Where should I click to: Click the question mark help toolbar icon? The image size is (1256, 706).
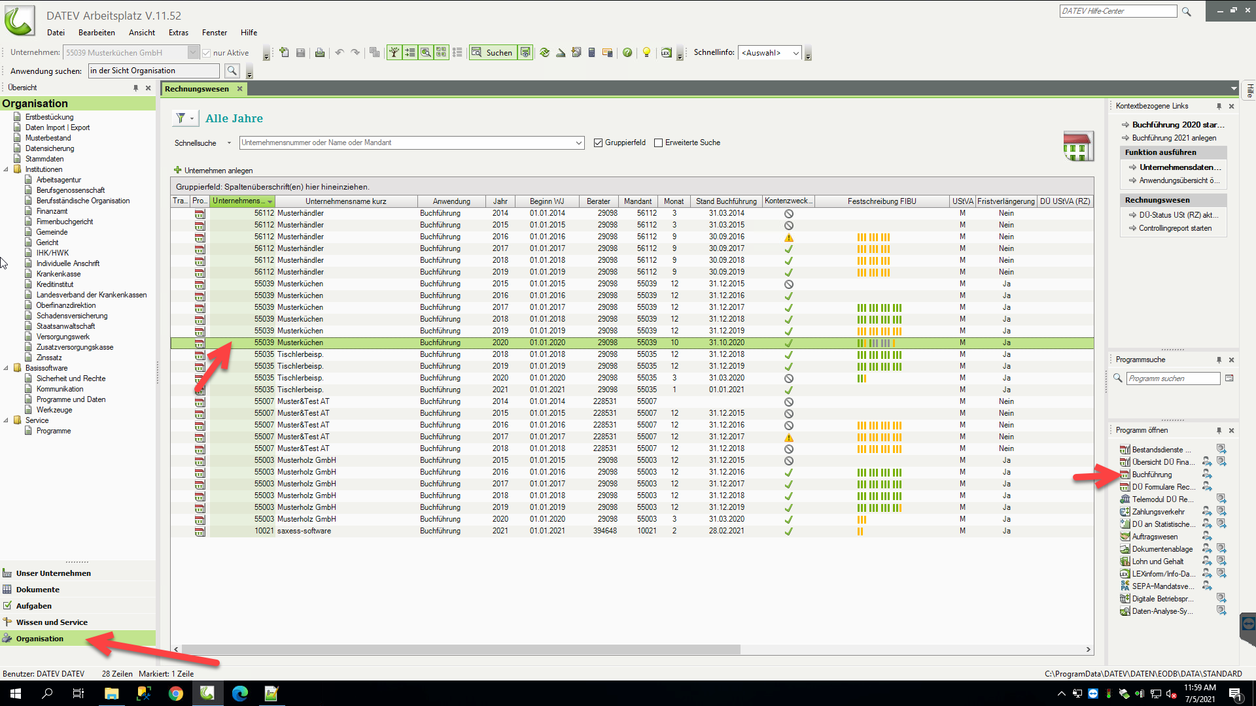coord(627,52)
